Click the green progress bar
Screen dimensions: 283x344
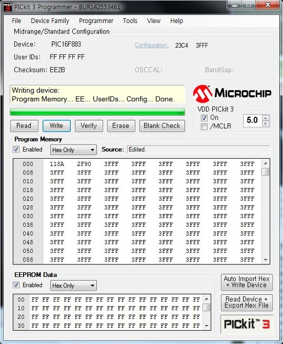click(97, 112)
